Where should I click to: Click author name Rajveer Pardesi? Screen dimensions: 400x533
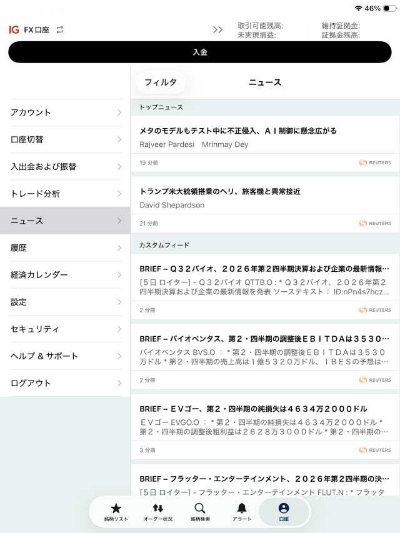[167, 144]
